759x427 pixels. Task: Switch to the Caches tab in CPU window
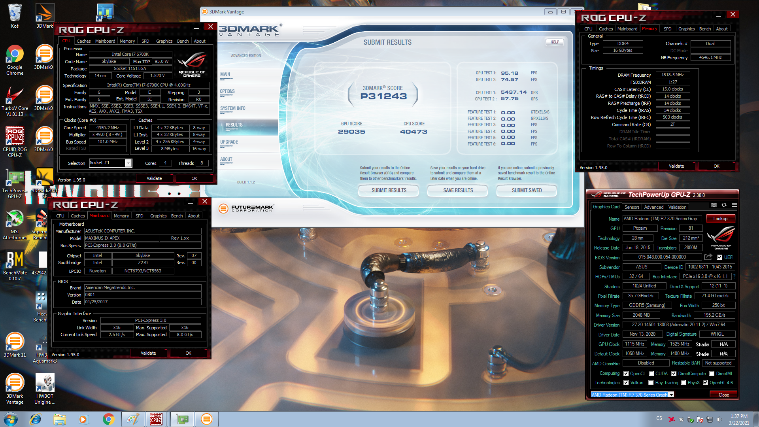tap(83, 41)
